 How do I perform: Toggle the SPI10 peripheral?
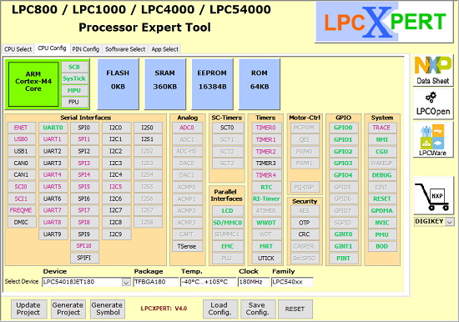coord(84,246)
